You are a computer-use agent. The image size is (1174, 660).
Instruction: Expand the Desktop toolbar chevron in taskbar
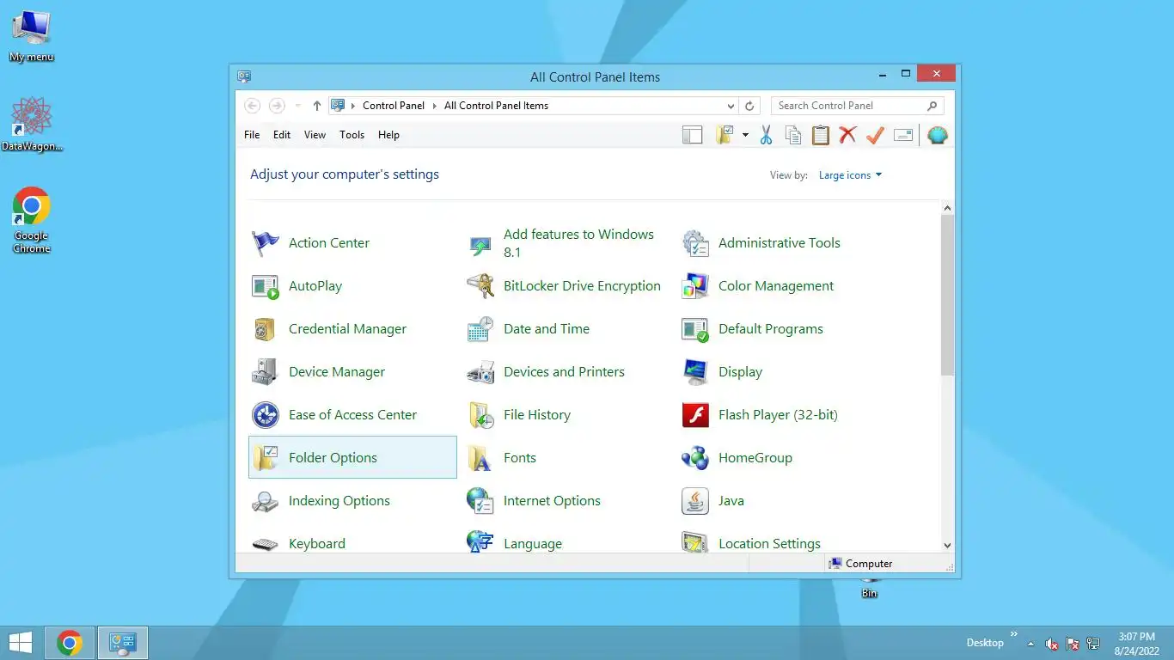tap(1013, 635)
